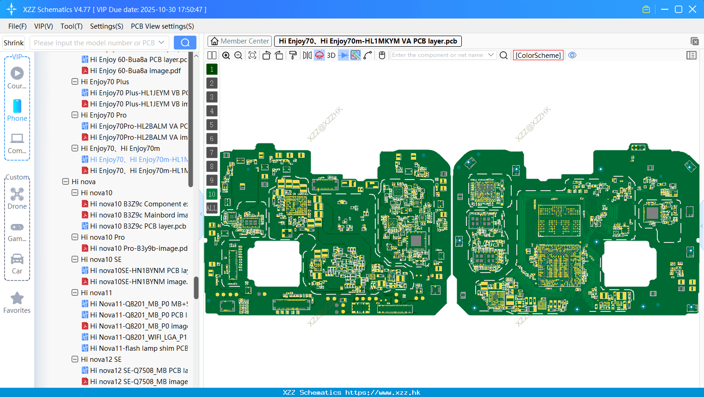
Task: Open the Drone category
Action: 17,198
